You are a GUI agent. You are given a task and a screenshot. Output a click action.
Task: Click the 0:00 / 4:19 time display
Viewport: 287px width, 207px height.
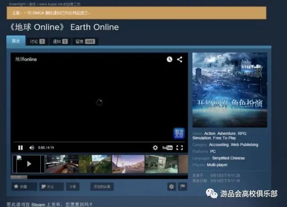click(x=46, y=148)
